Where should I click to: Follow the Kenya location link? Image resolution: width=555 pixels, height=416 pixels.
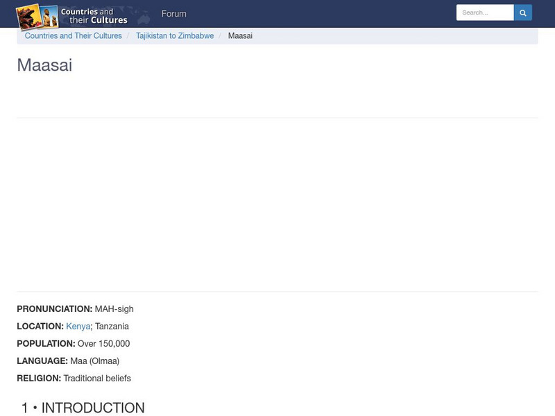coord(78,326)
